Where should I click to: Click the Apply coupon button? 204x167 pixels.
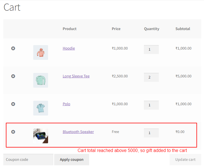tap(72, 159)
